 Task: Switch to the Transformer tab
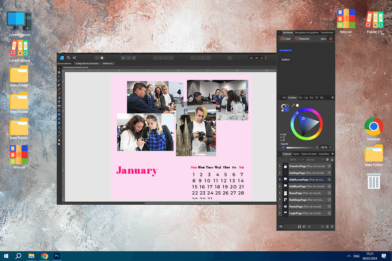click(x=327, y=33)
